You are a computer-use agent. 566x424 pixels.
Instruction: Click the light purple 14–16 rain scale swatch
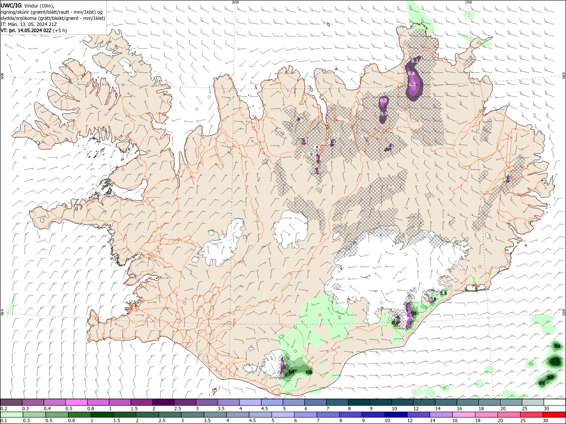(x=441, y=415)
